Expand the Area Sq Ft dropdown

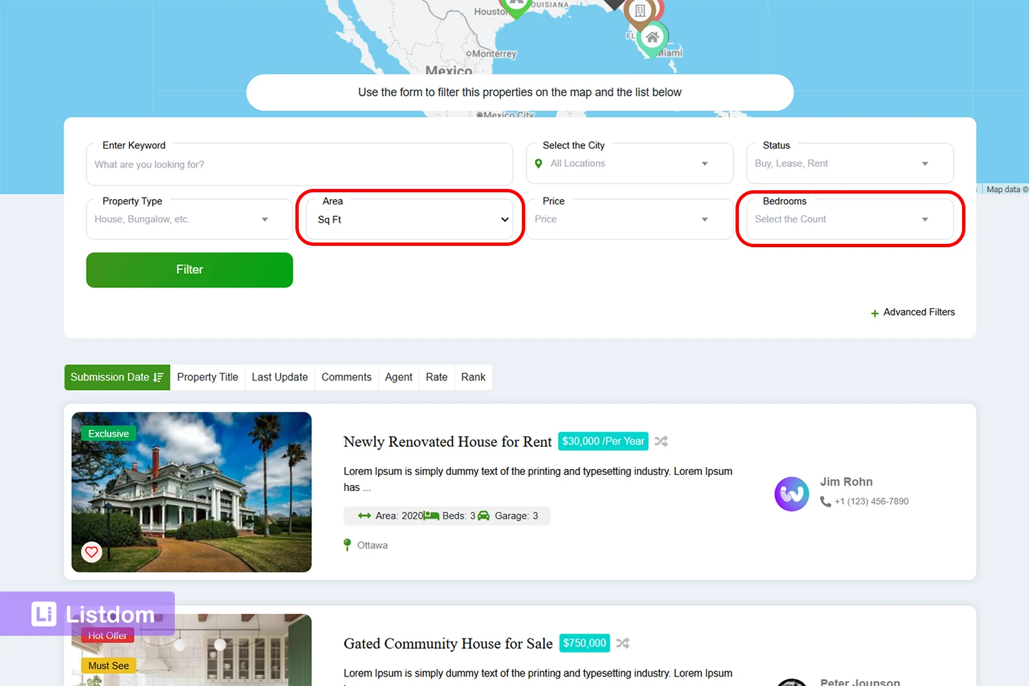point(410,220)
